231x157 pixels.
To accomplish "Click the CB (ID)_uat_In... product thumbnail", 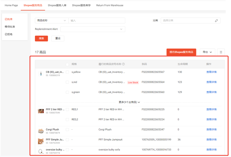I will pyautogui.click(x=41, y=73).
